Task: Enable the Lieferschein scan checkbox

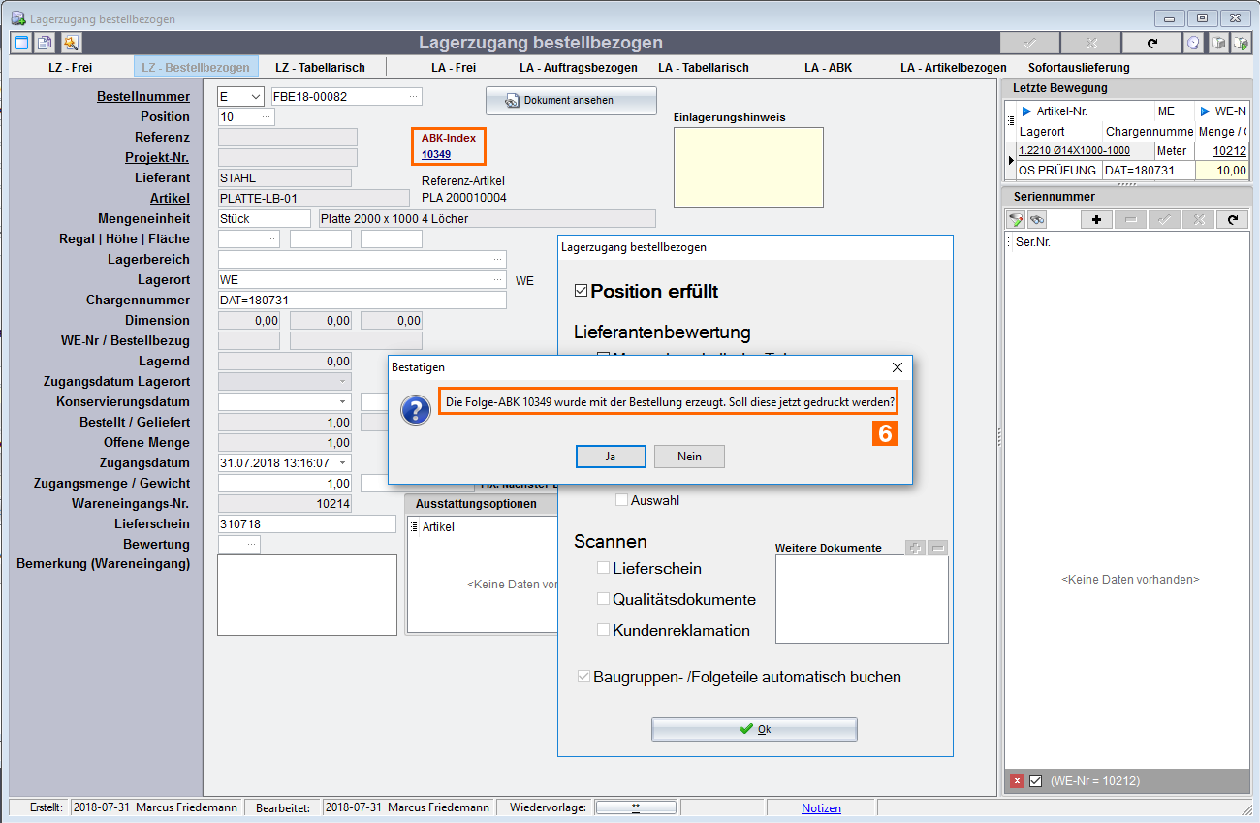Action: 603,568
